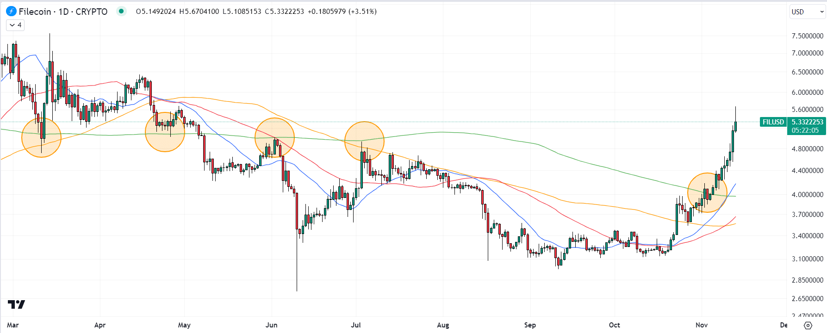827x333 pixels.
Task: Click the close value C5.3322253
Action: [x=284, y=12]
